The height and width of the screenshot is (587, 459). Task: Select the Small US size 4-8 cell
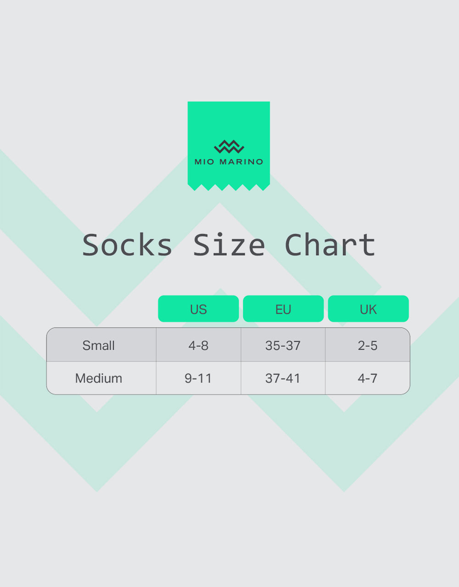click(x=198, y=345)
